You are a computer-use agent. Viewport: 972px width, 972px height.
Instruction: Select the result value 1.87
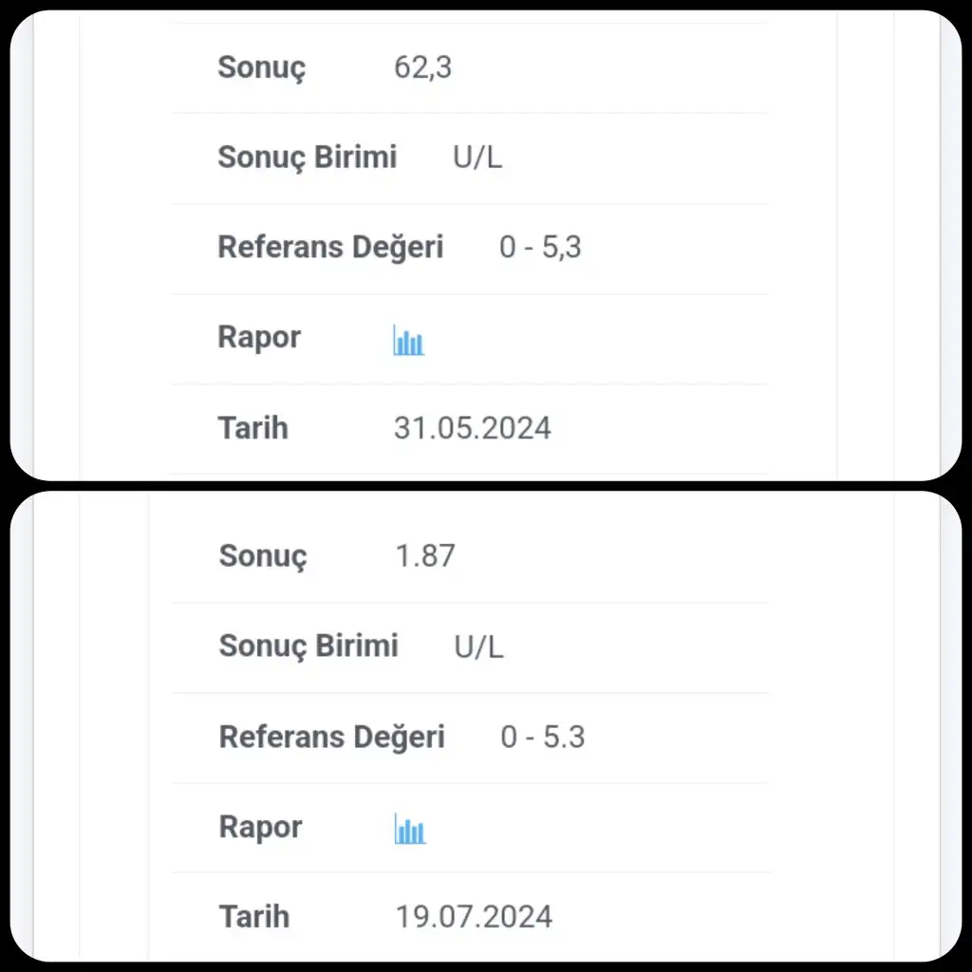click(425, 555)
